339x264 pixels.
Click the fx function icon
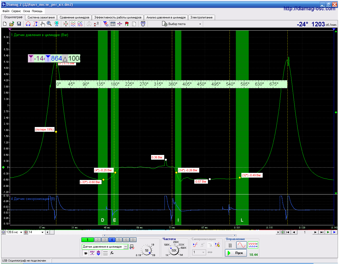click(112, 253)
